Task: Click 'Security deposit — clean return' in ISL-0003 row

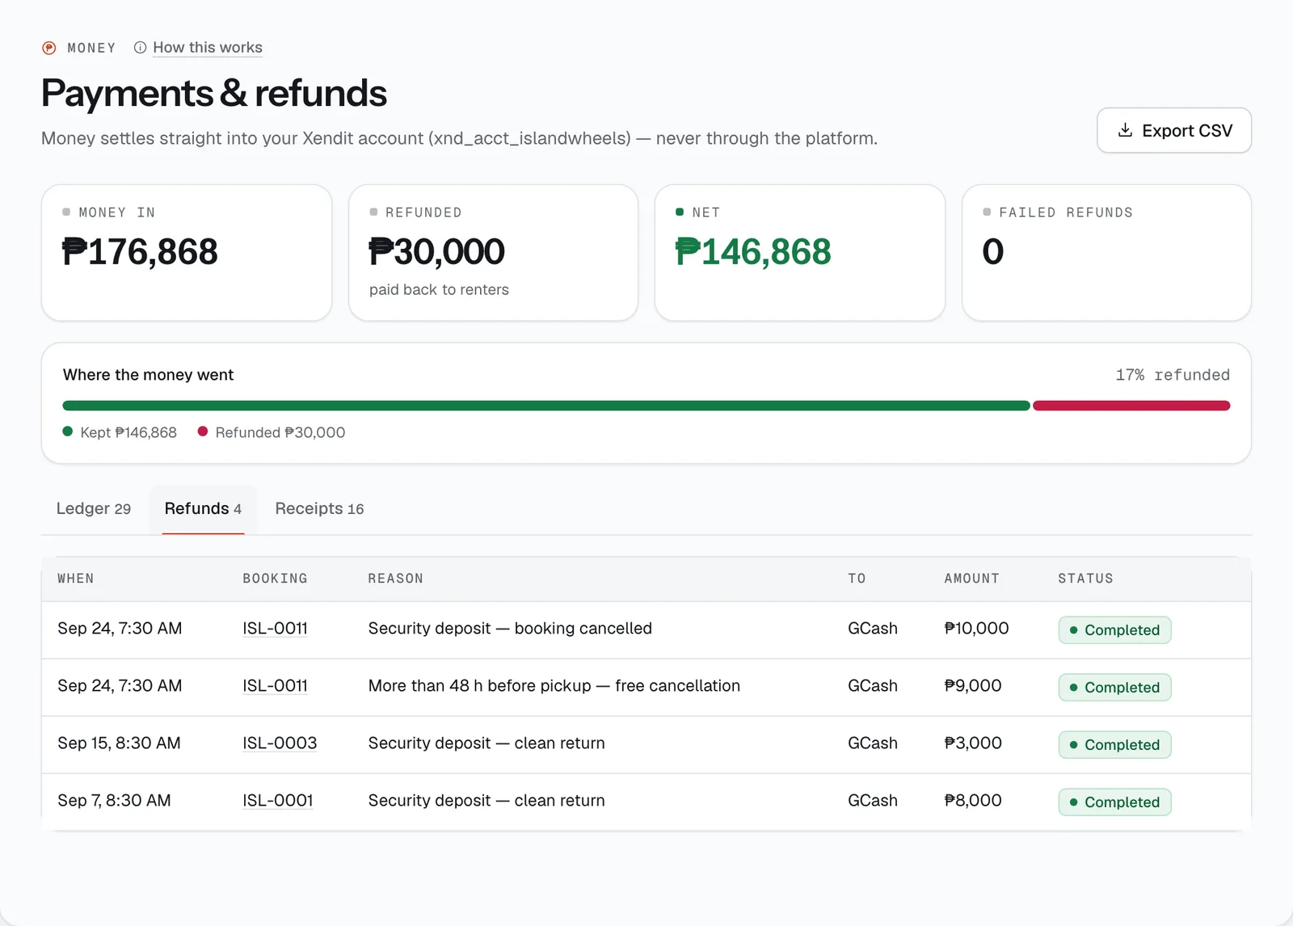Action: click(486, 743)
